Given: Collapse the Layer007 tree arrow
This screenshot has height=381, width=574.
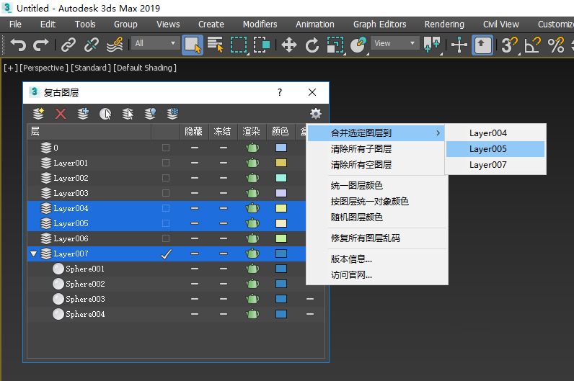Looking at the screenshot, I should pos(33,254).
